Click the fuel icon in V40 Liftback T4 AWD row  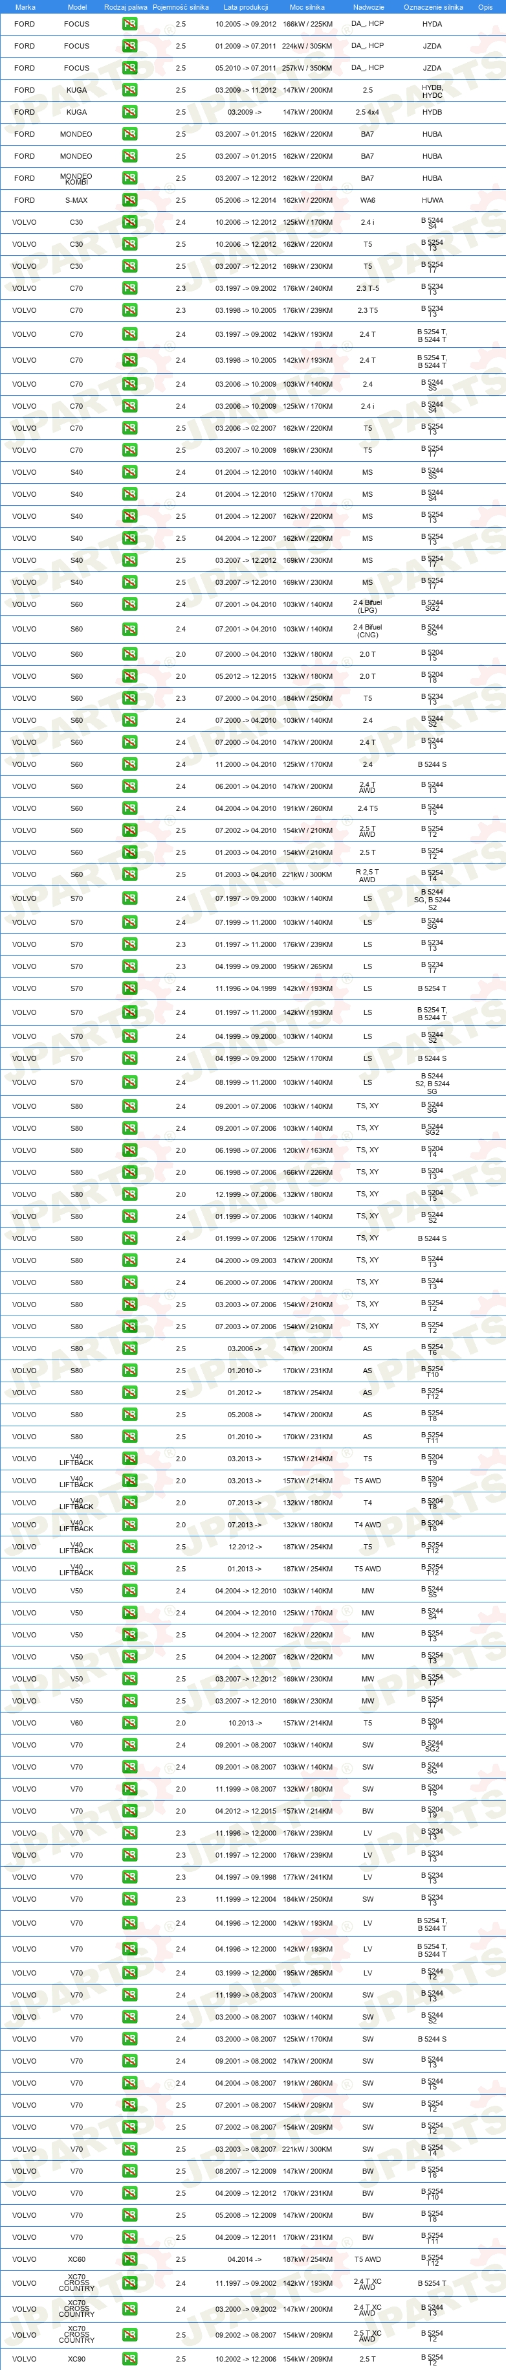coord(129,1525)
